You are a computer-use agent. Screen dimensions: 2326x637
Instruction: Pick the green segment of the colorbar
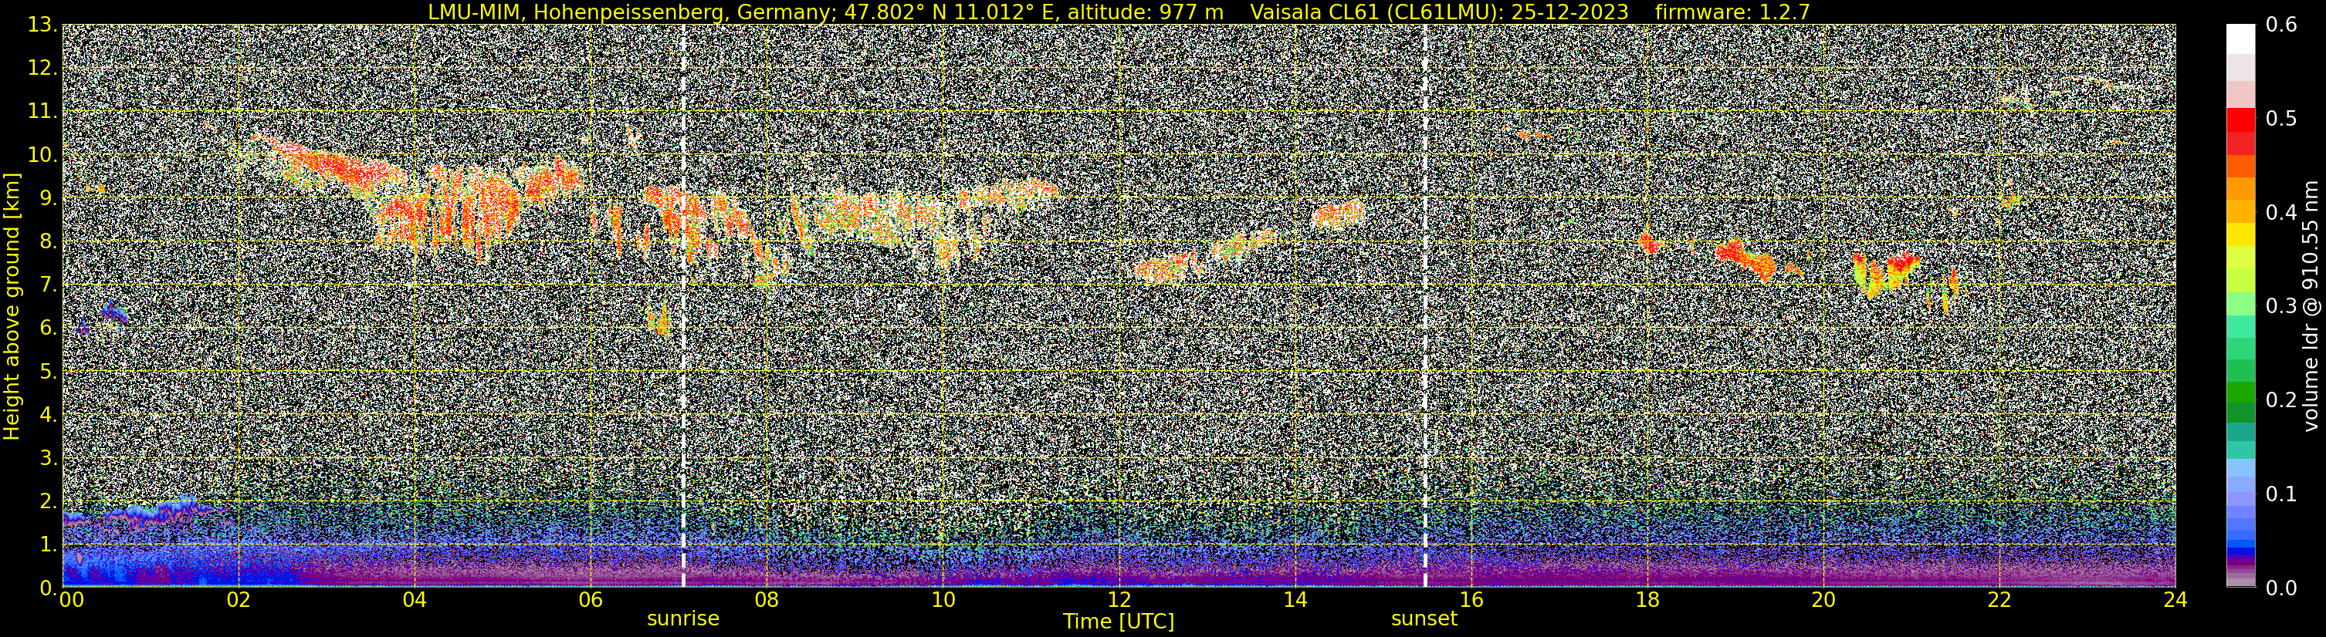tap(2240, 393)
